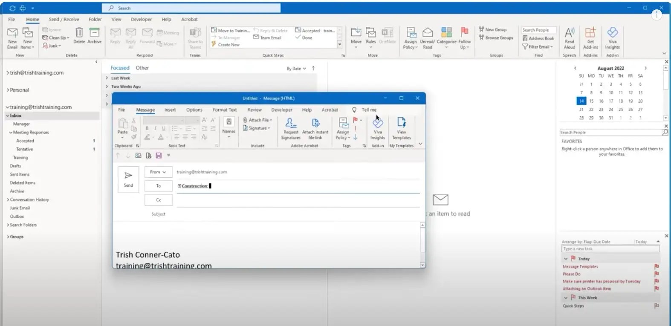Click the Send button in message window

pyautogui.click(x=128, y=179)
